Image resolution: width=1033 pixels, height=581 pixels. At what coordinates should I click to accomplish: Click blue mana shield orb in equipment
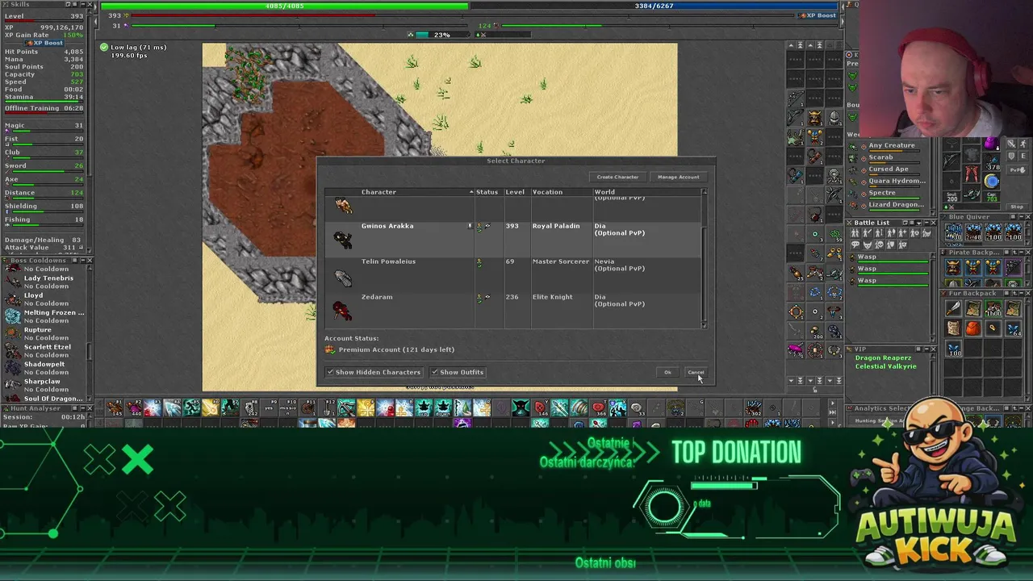992,181
